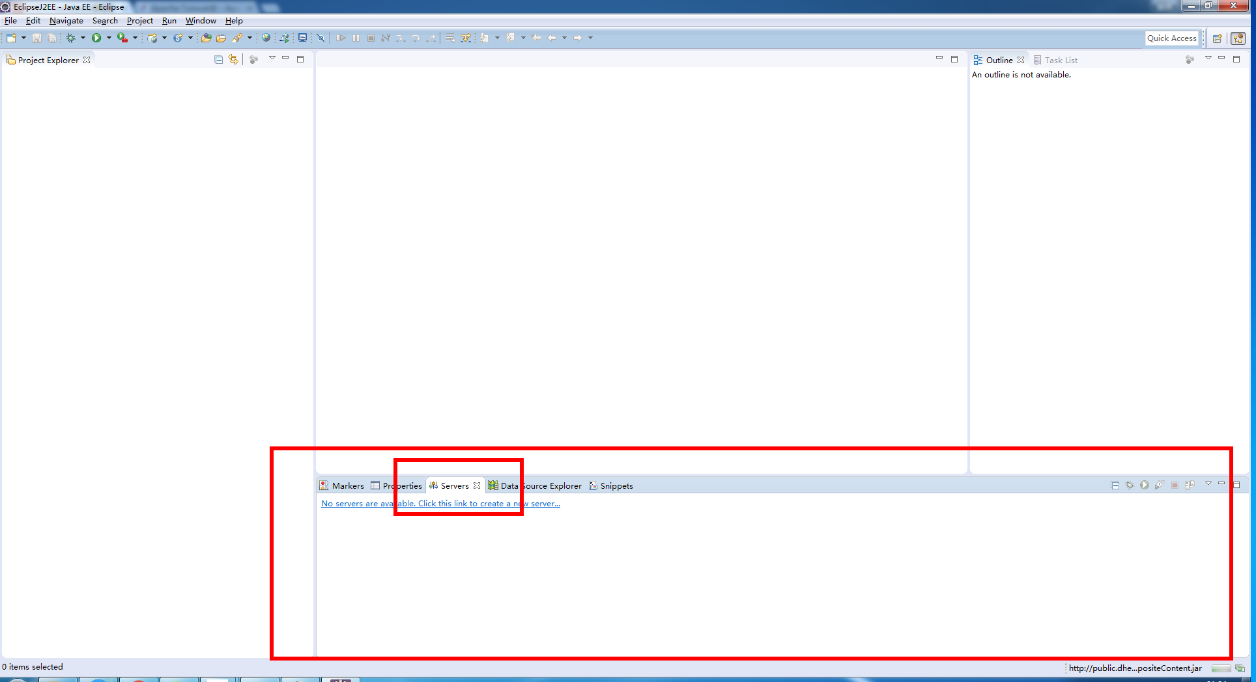The width and height of the screenshot is (1256, 682).
Task: Launch Debug with the bug icon
Action: [x=70, y=38]
